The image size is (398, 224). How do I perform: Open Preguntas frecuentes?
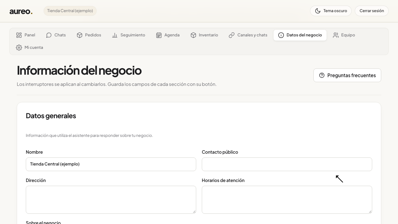tap(347, 75)
